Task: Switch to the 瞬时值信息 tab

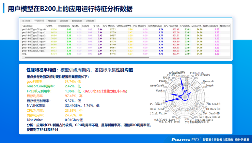Action: pyautogui.click(x=77, y=21)
